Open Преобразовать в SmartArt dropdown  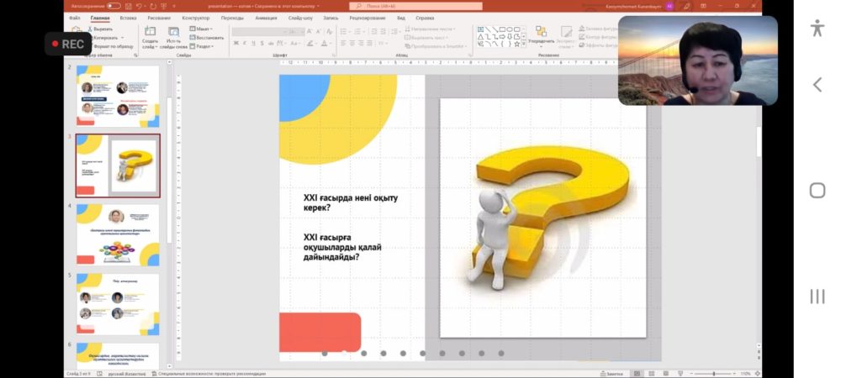pos(437,46)
